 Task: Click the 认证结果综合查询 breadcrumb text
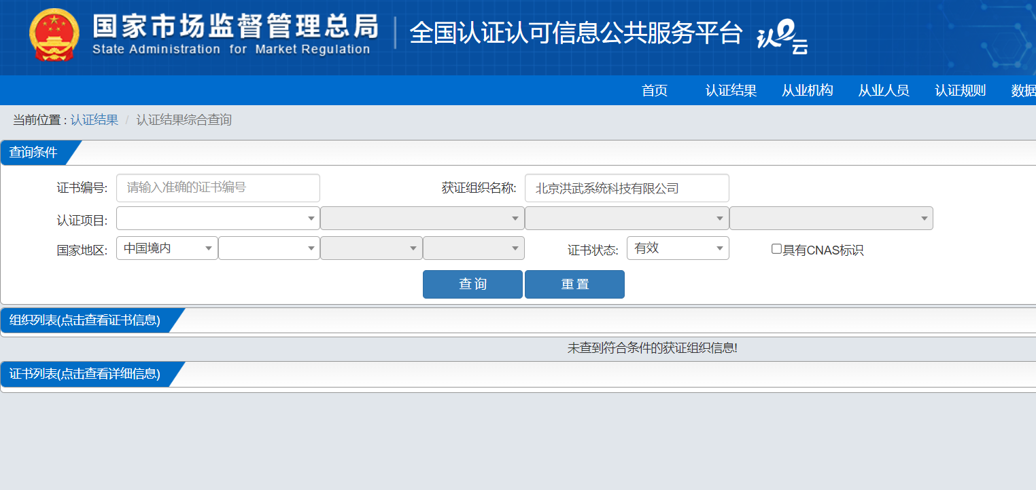tap(184, 120)
